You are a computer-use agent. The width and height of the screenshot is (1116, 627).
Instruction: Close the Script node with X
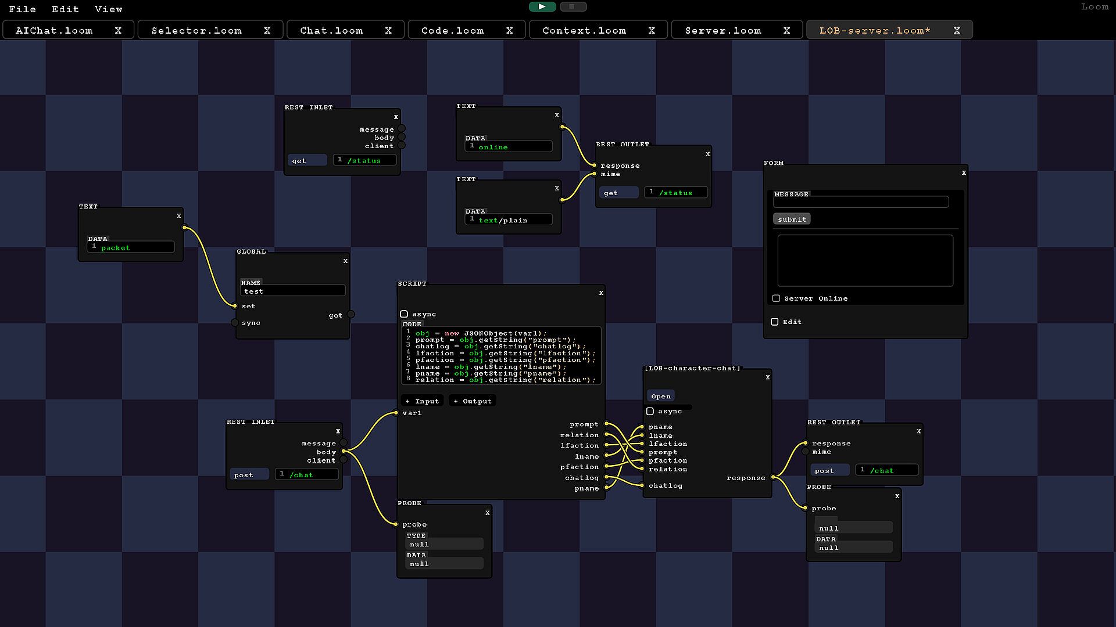(601, 293)
